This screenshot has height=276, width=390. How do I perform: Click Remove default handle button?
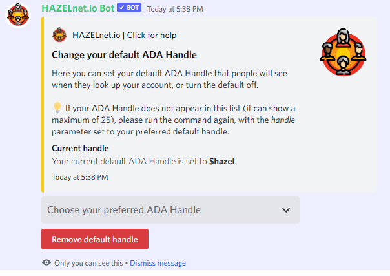[95, 239]
